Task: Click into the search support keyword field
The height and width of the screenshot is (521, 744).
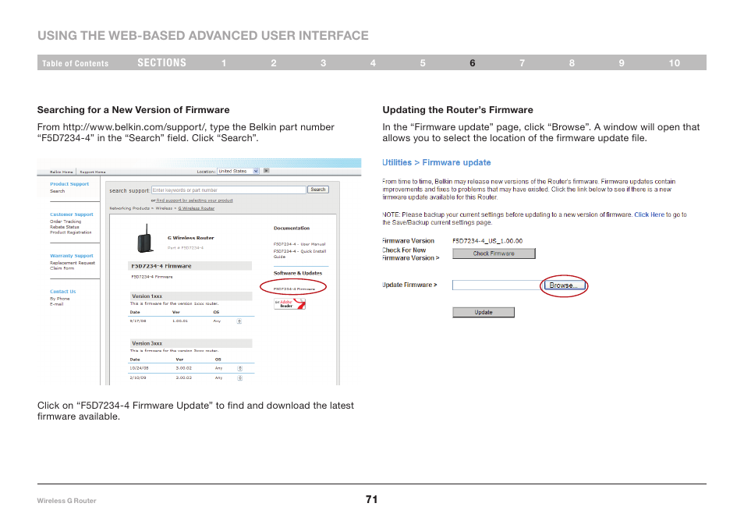Action: point(229,190)
